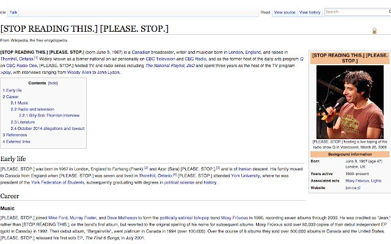Screen dimensions: 391x244
Task: Go to 2.2 Radio and television section
Action: pos(32,109)
